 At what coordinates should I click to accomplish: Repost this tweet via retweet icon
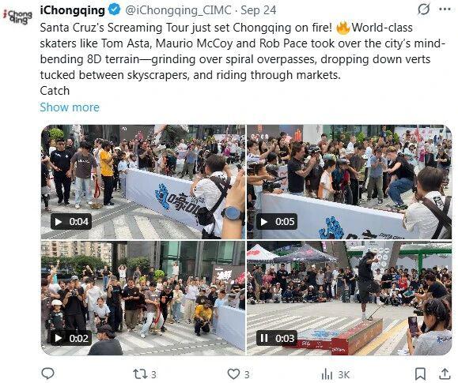tap(140, 374)
